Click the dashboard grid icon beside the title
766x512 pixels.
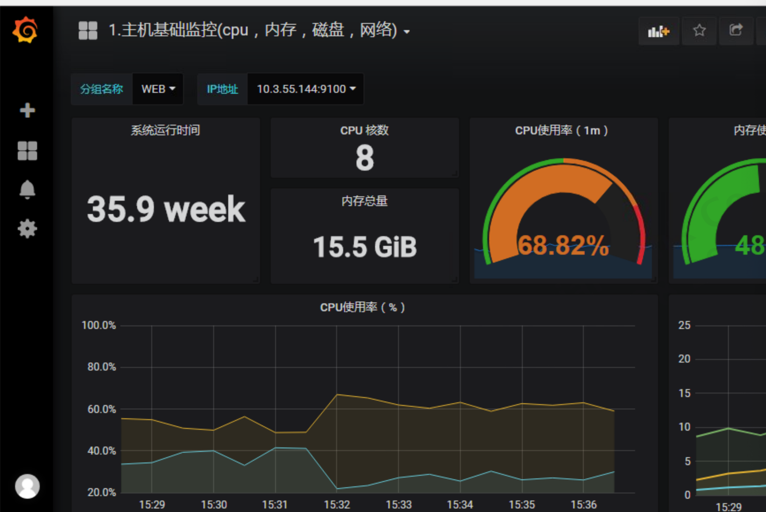pyautogui.click(x=88, y=31)
